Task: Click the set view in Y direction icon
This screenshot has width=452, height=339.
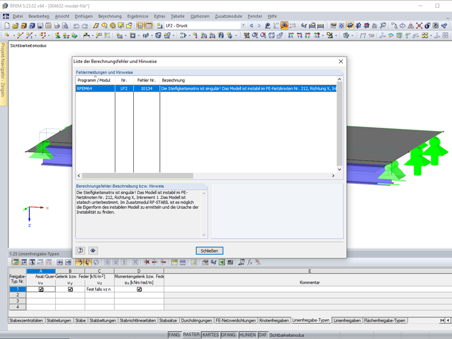Action: click(299, 36)
